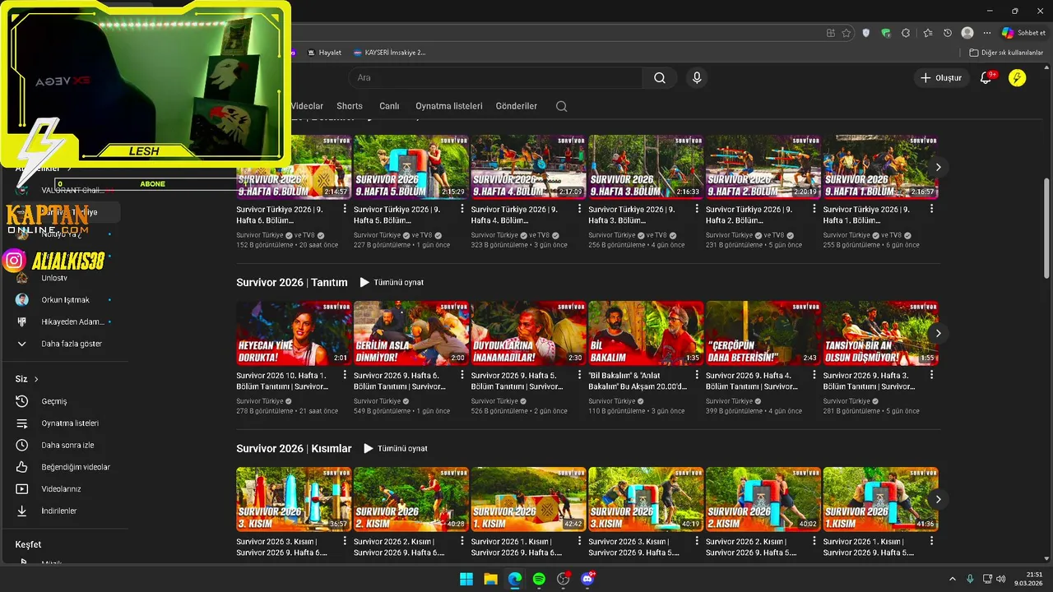Click the Oluştur create button
The image size is (1053, 592).
coord(941,78)
